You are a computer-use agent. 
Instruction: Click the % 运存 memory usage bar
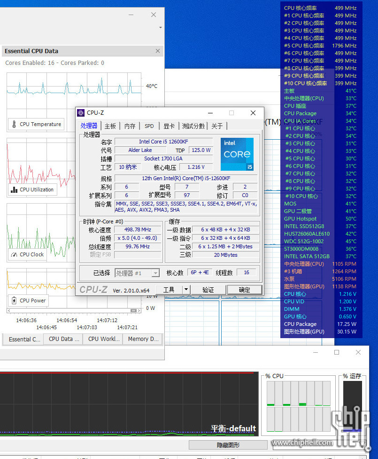point(353,406)
